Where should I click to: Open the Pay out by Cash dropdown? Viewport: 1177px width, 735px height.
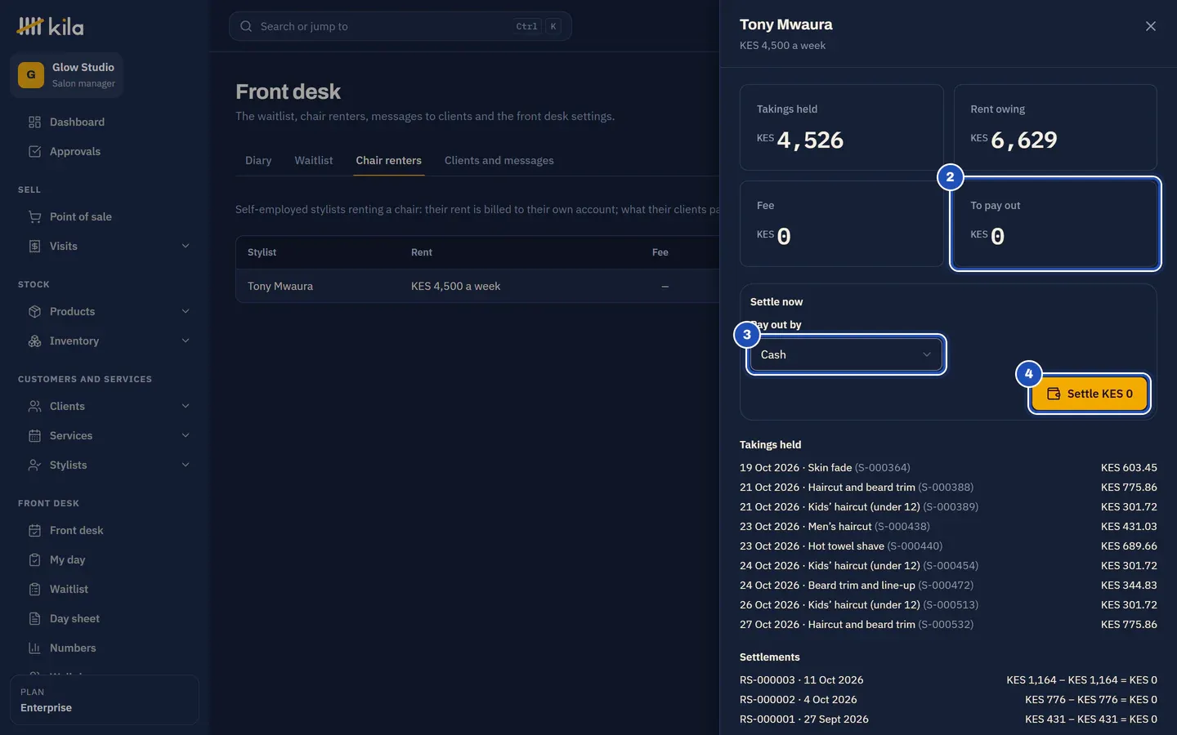click(846, 355)
